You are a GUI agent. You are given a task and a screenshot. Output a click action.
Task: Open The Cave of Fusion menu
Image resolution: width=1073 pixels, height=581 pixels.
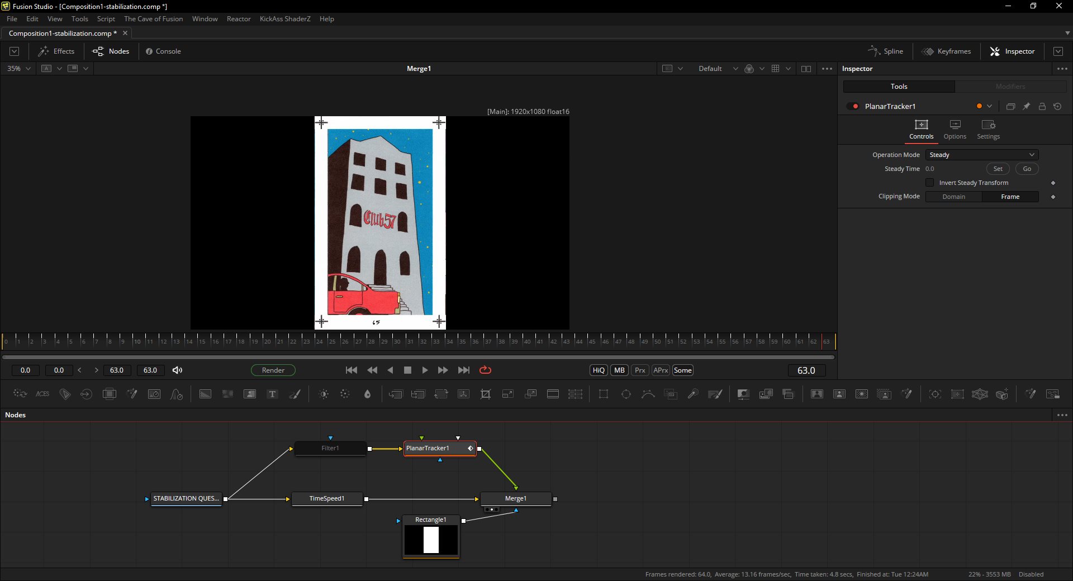(x=153, y=19)
